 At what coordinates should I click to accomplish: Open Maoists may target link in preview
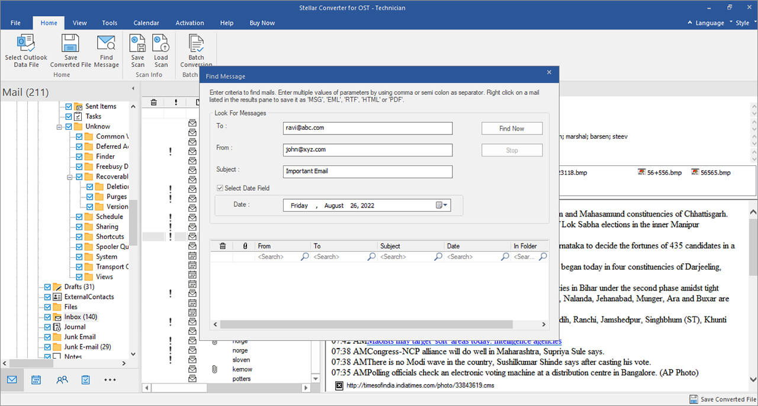pos(465,341)
